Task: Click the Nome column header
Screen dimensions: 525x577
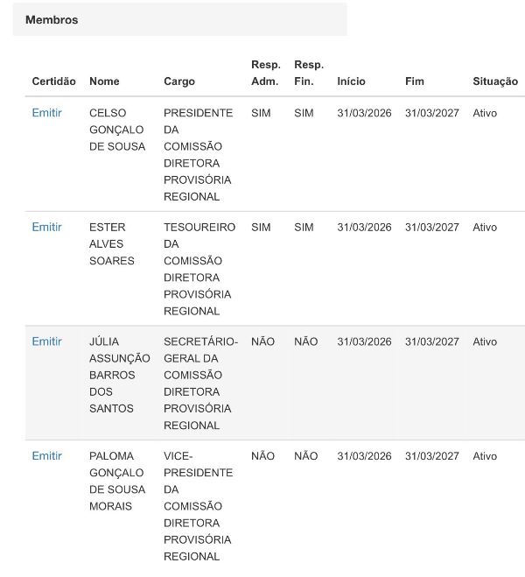Action: coord(104,81)
